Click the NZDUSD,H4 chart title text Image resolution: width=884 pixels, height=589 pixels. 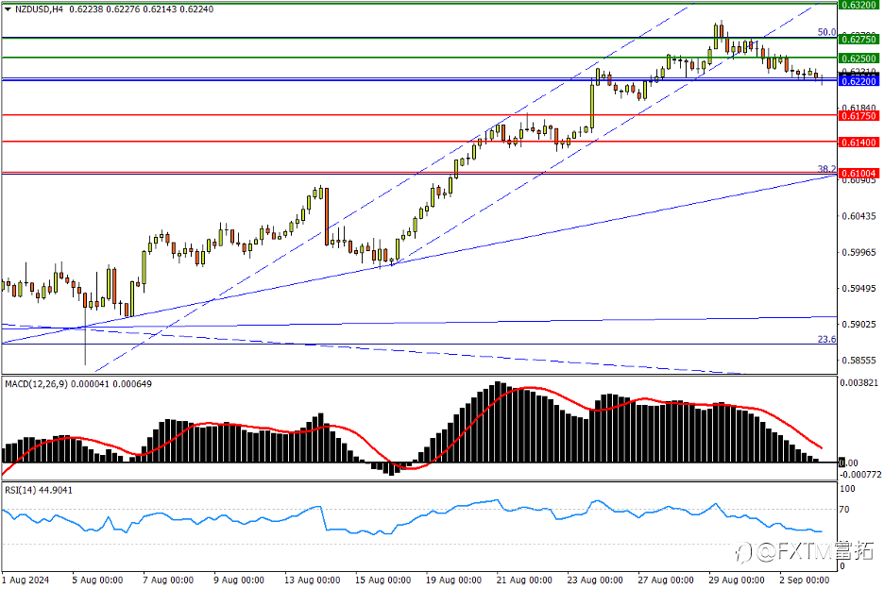tap(39, 9)
